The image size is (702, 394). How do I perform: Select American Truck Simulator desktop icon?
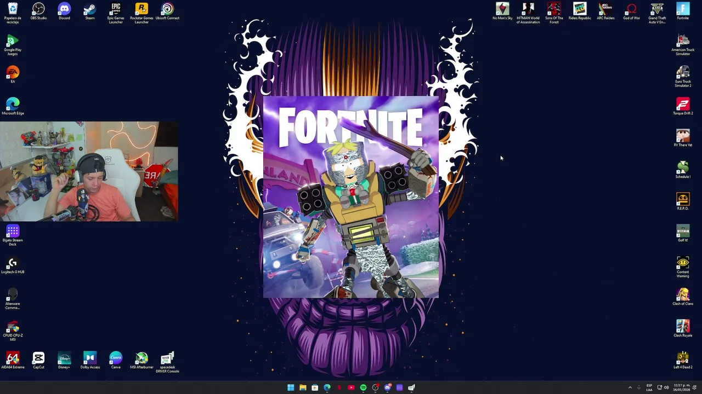coord(683,45)
